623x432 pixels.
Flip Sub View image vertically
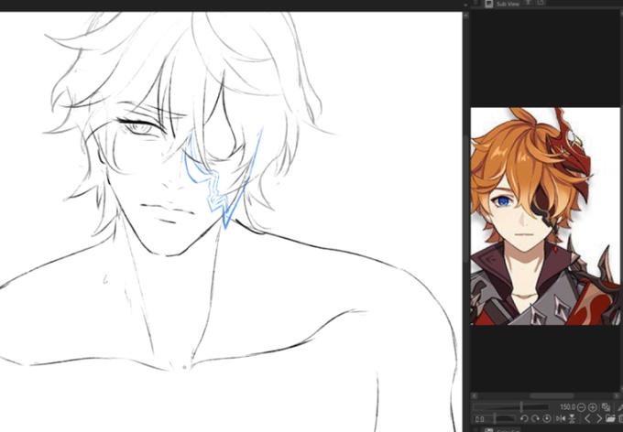[x=572, y=418]
